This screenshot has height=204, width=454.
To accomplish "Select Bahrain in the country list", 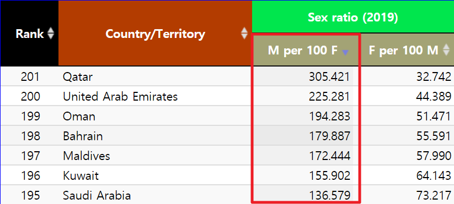I will [x=83, y=136].
